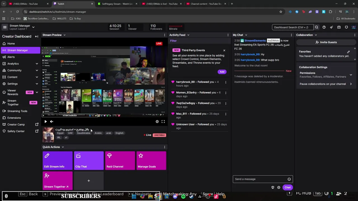Open the chat shield mode icon
Screen dimensions: 358x201
(273, 187)
